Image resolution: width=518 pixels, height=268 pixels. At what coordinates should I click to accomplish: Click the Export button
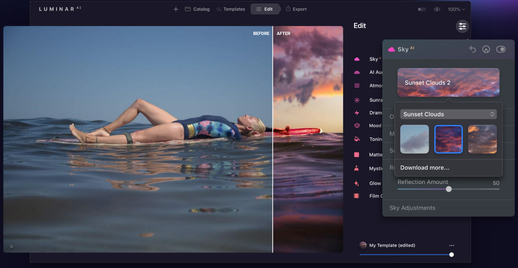pos(296,9)
